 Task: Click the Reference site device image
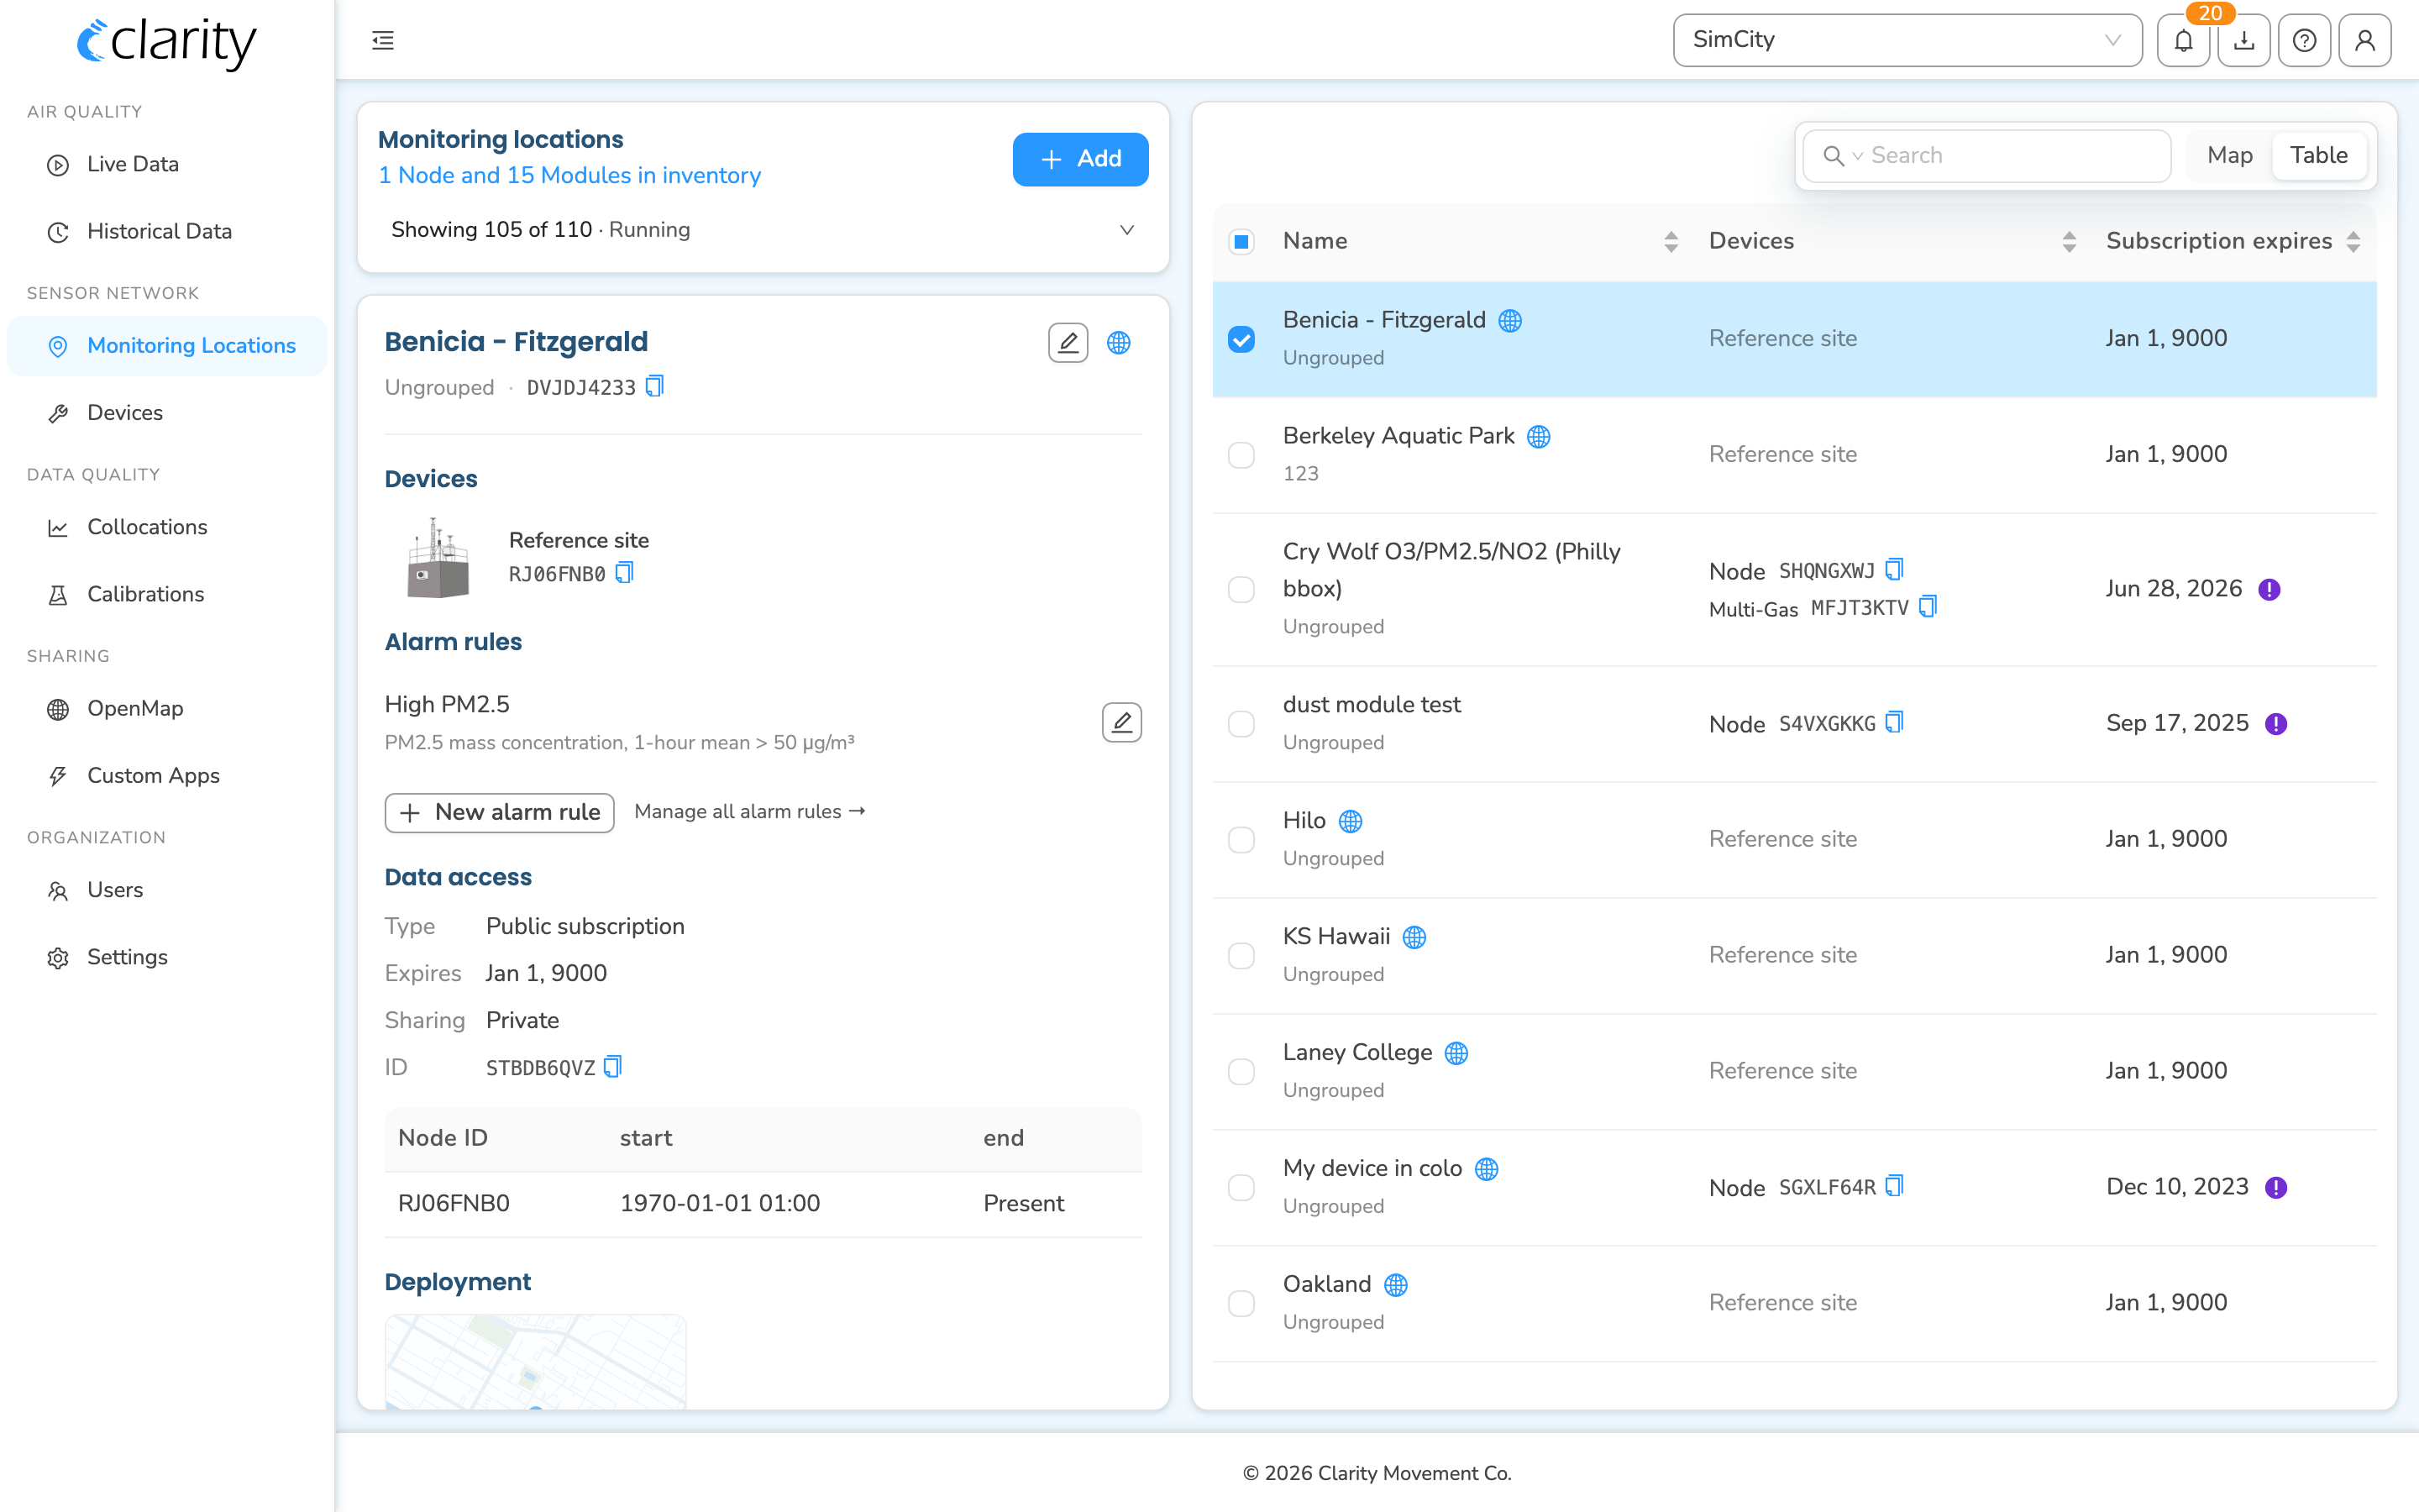(438, 558)
